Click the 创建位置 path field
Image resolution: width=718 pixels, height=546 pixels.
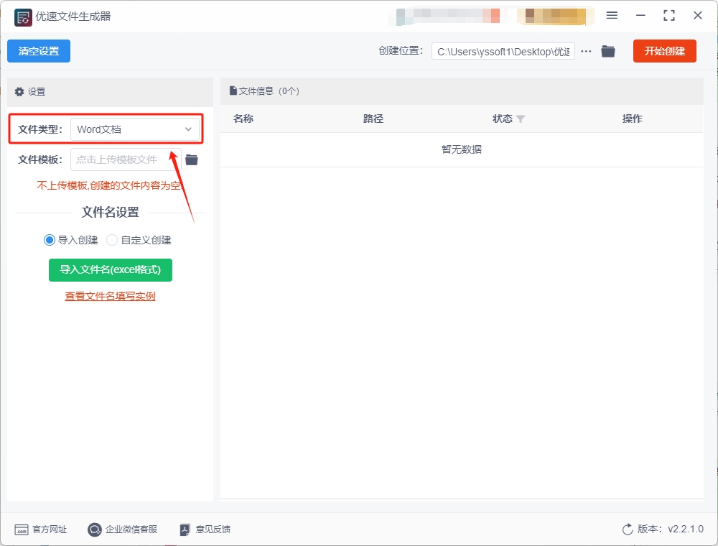(503, 51)
